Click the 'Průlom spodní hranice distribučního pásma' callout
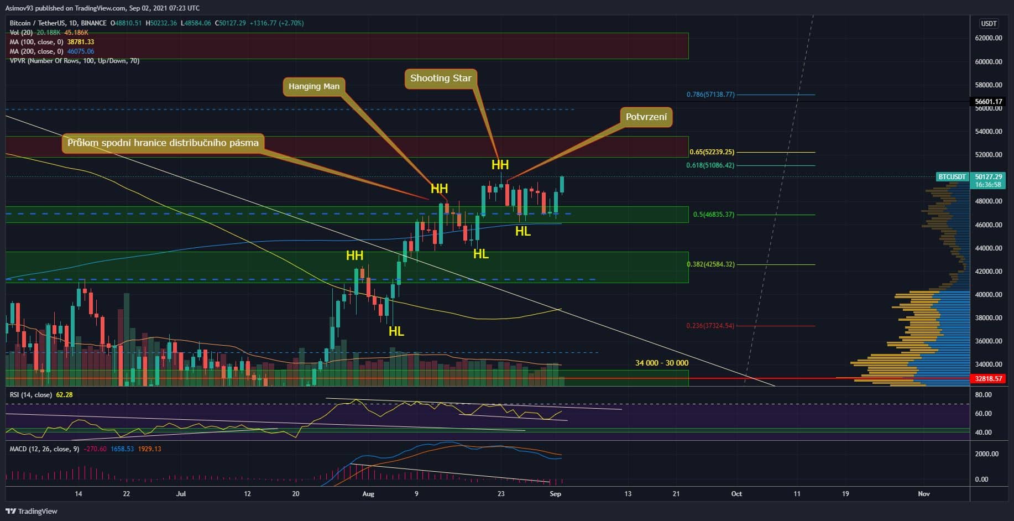 pyautogui.click(x=163, y=143)
